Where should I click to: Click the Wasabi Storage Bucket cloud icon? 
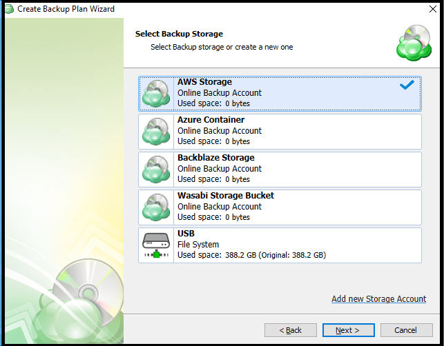156,207
